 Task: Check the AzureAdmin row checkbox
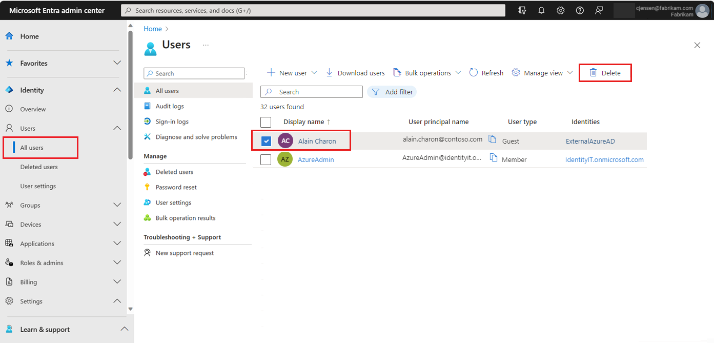coord(266,159)
